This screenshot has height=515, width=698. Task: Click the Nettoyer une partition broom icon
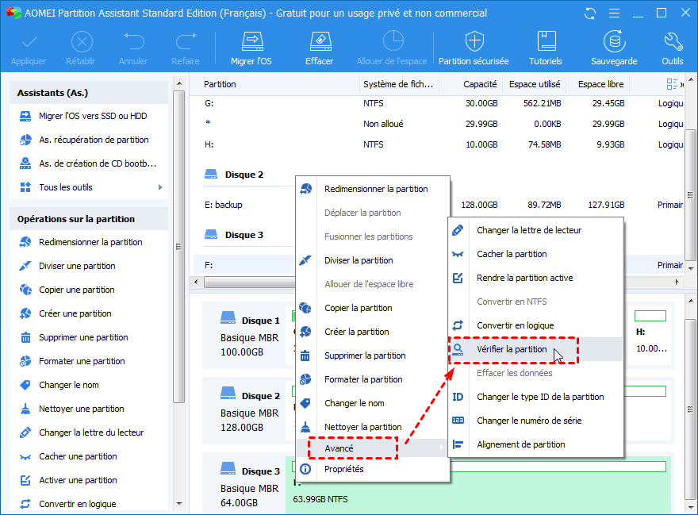26,409
